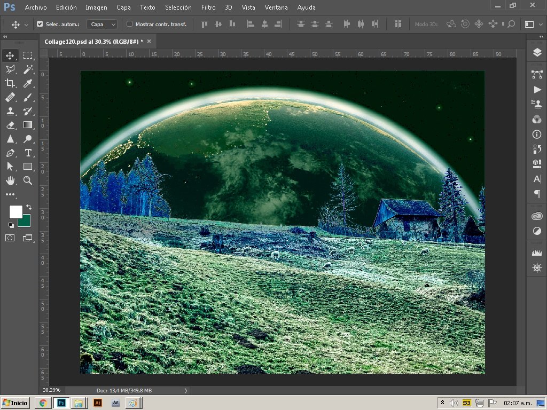Open the Adjustments panel icon
The width and height of the screenshot is (547, 410).
(537, 231)
